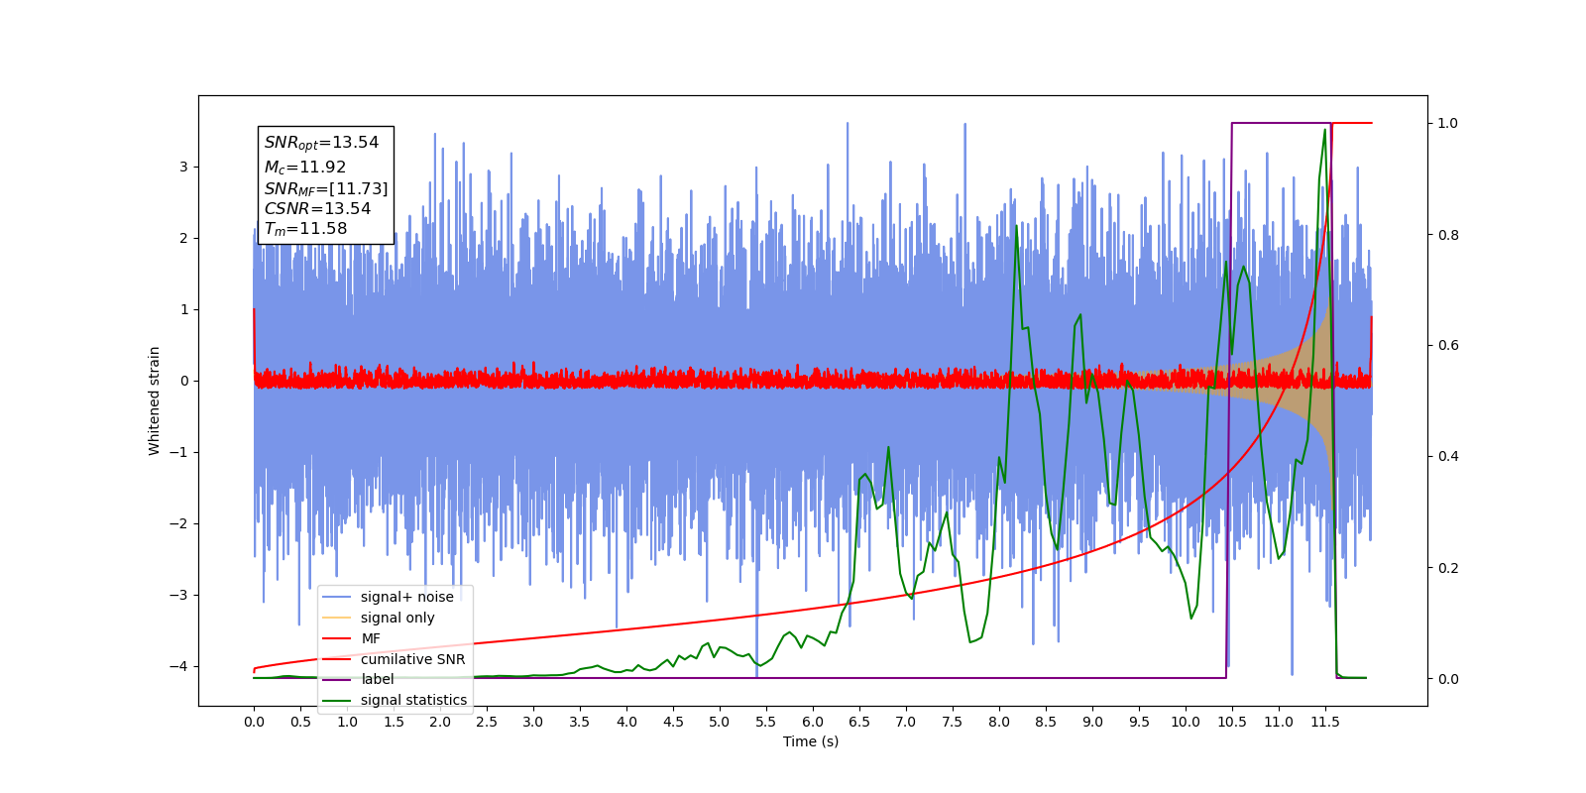The image size is (1586, 793).
Task: Click the 0.2 tick on the right axis
Action: pyautogui.click(x=1448, y=568)
